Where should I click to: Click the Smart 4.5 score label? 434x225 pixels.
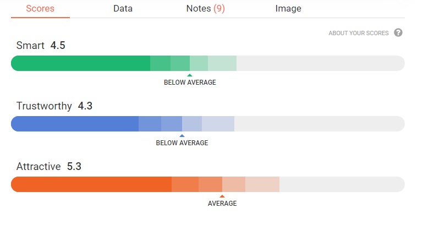click(x=41, y=46)
